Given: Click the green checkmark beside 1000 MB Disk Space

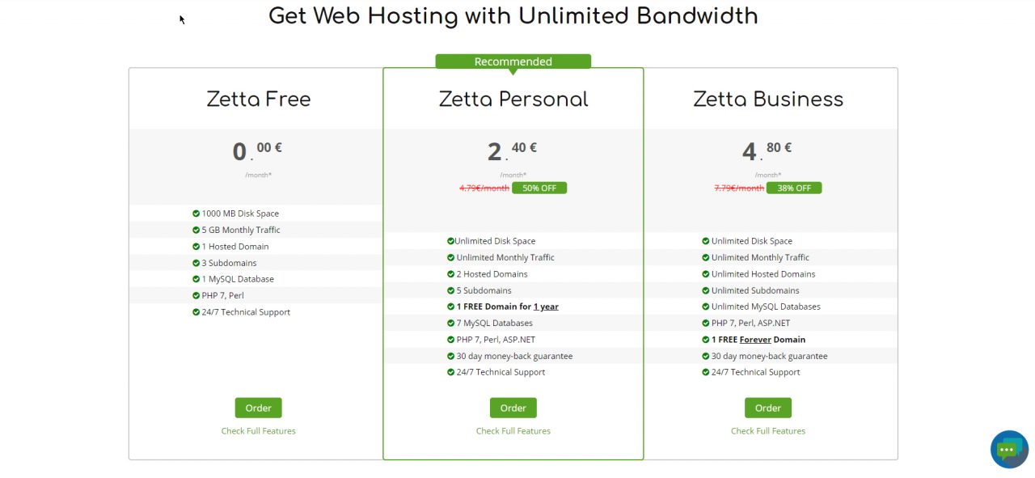Looking at the screenshot, I should (196, 213).
